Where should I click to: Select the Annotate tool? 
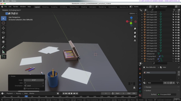[x=3, y=47]
